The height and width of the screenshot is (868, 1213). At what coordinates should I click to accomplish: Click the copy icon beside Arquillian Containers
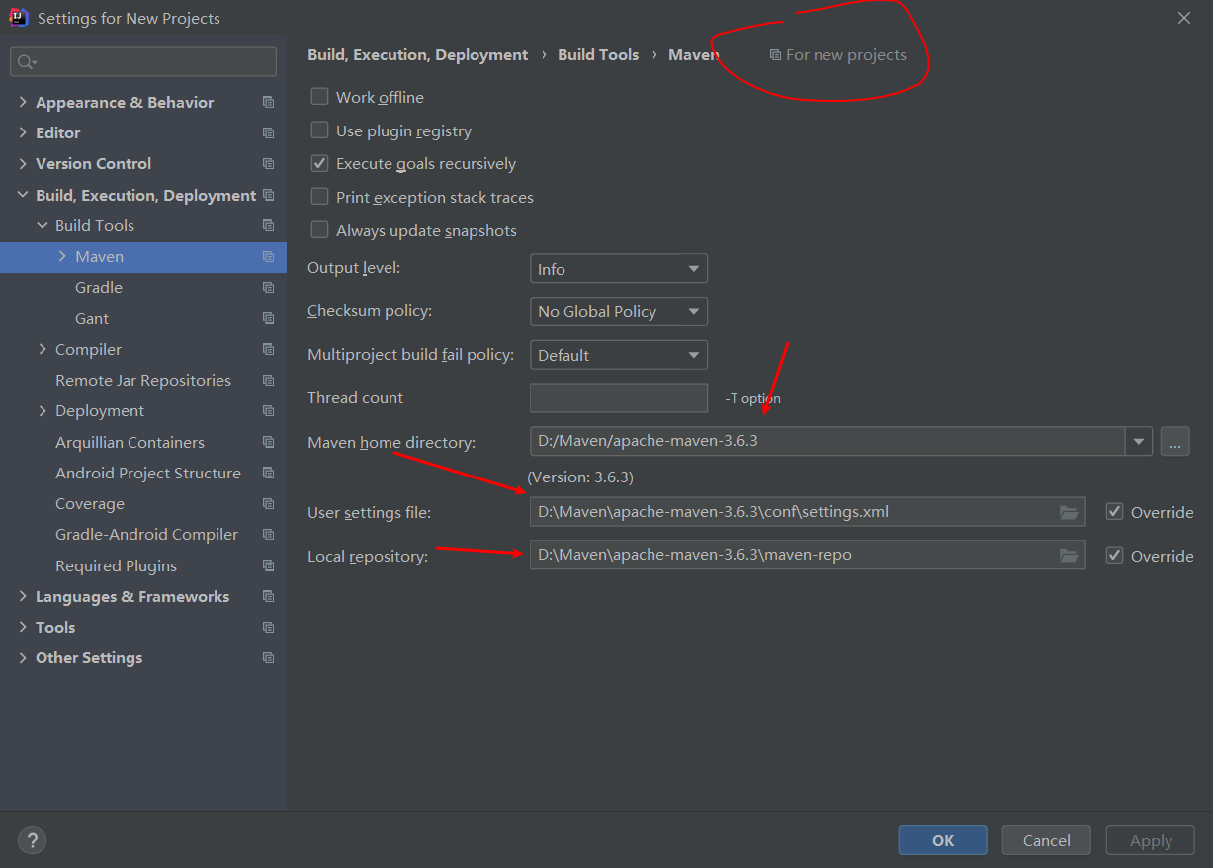click(268, 442)
